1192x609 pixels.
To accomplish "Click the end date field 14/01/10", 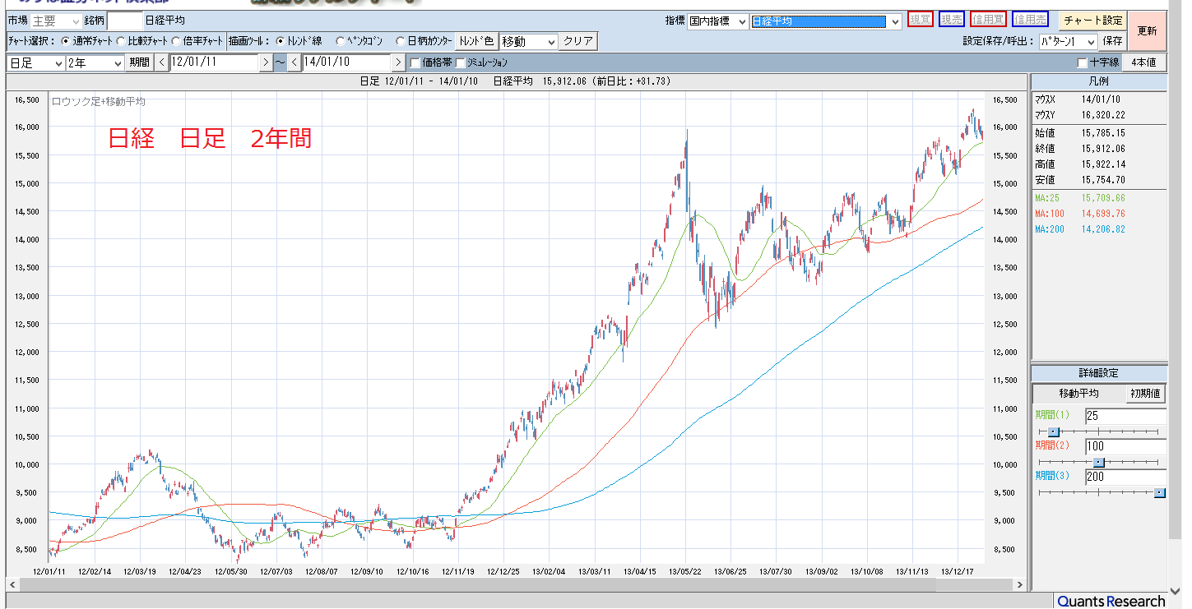I will click(x=346, y=62).
